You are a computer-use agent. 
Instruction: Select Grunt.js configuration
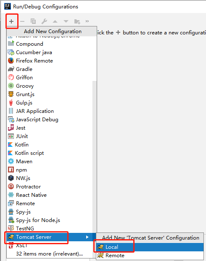[x=50, y=94]
